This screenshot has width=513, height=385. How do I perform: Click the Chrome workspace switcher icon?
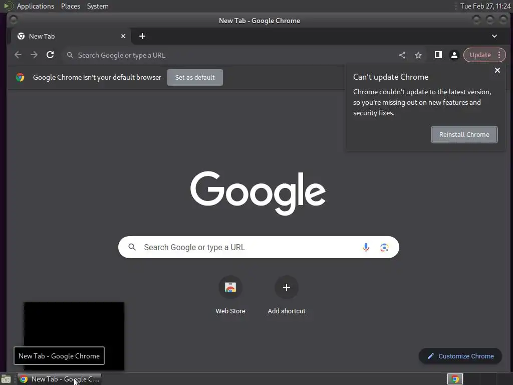tap(455, 379)
